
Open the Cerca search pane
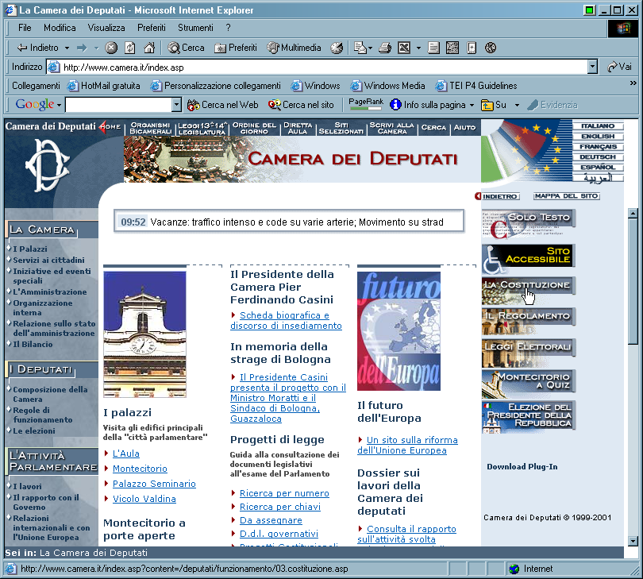pos(186,48)
